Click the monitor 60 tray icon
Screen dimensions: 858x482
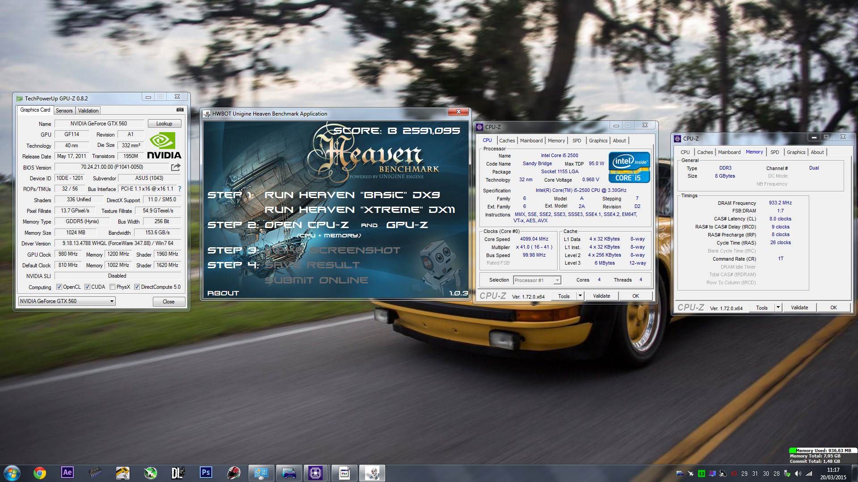[712, 474]
